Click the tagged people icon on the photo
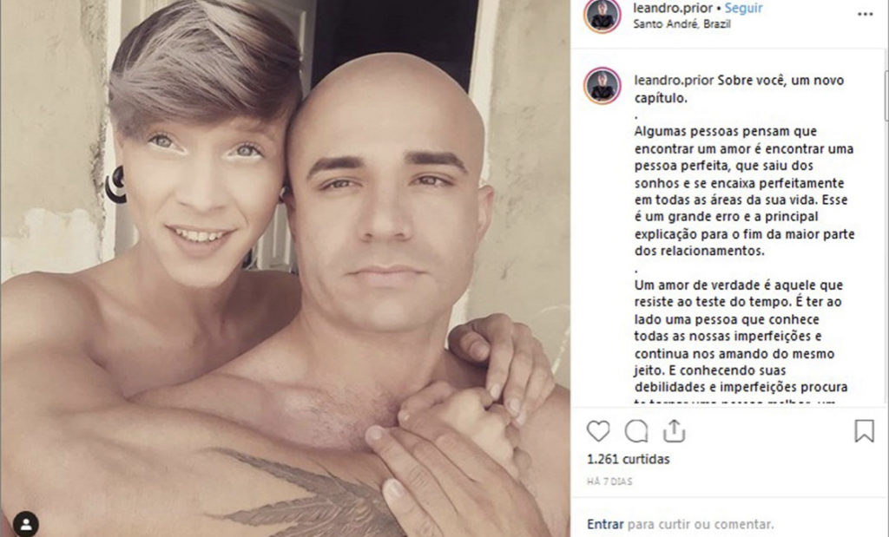This screenshot has height=537, width=889. [x=26, y=523]
